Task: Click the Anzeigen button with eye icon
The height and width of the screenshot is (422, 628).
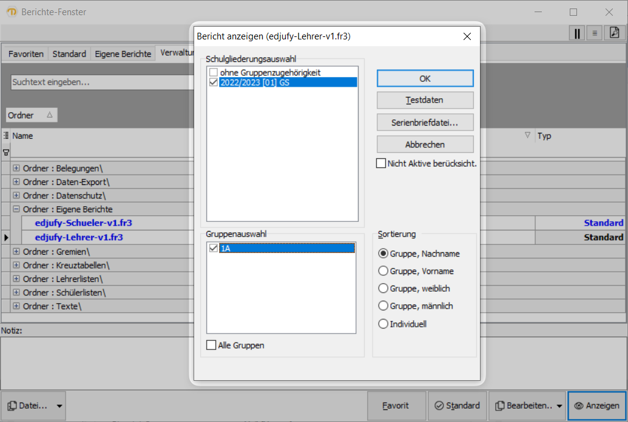Action: (596, 406)
